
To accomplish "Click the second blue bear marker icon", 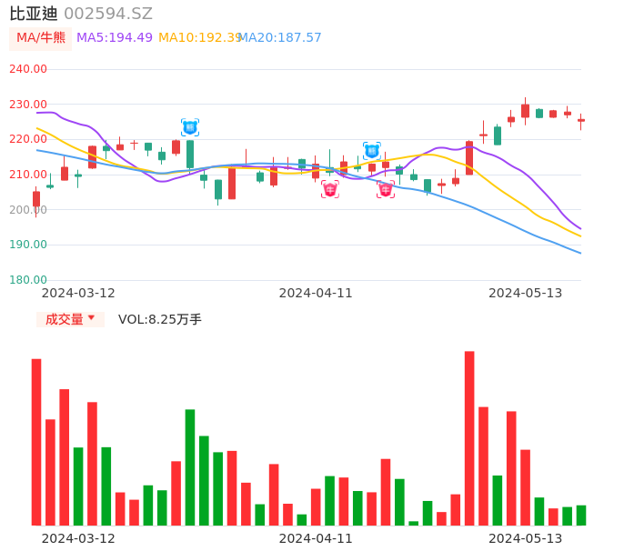I will click(371, 151).
